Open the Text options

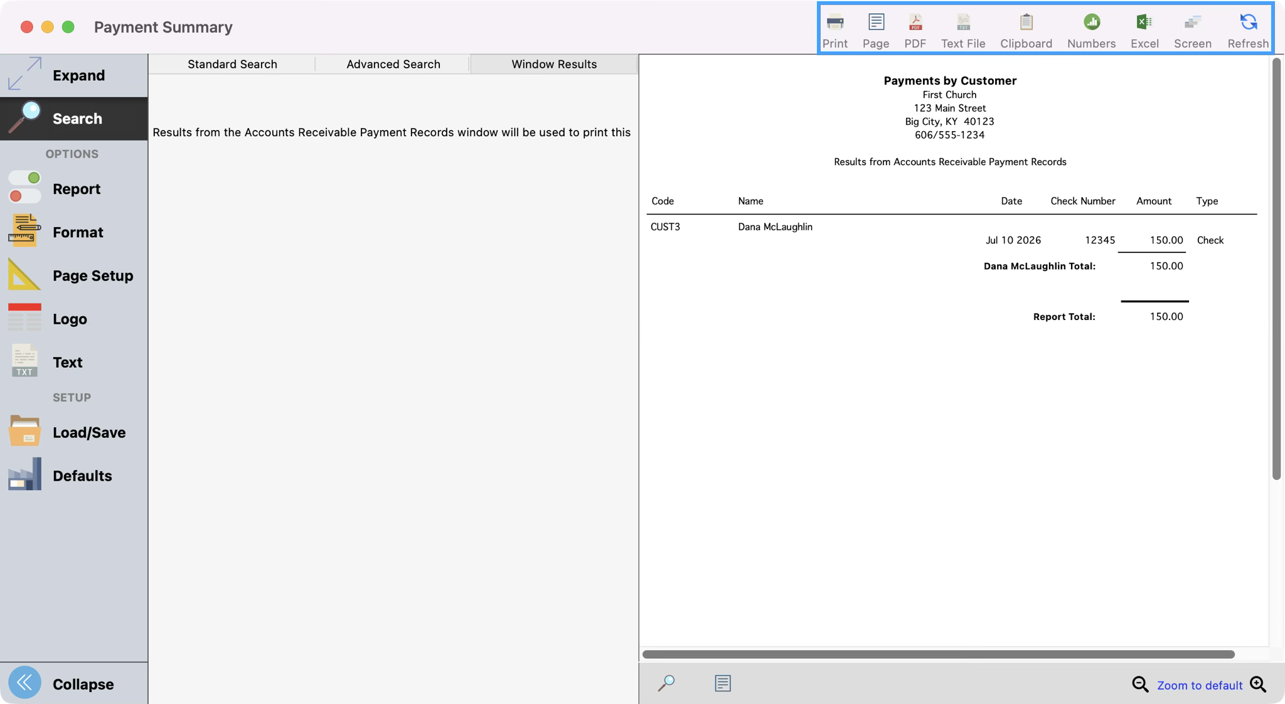(x=74, y=362)
